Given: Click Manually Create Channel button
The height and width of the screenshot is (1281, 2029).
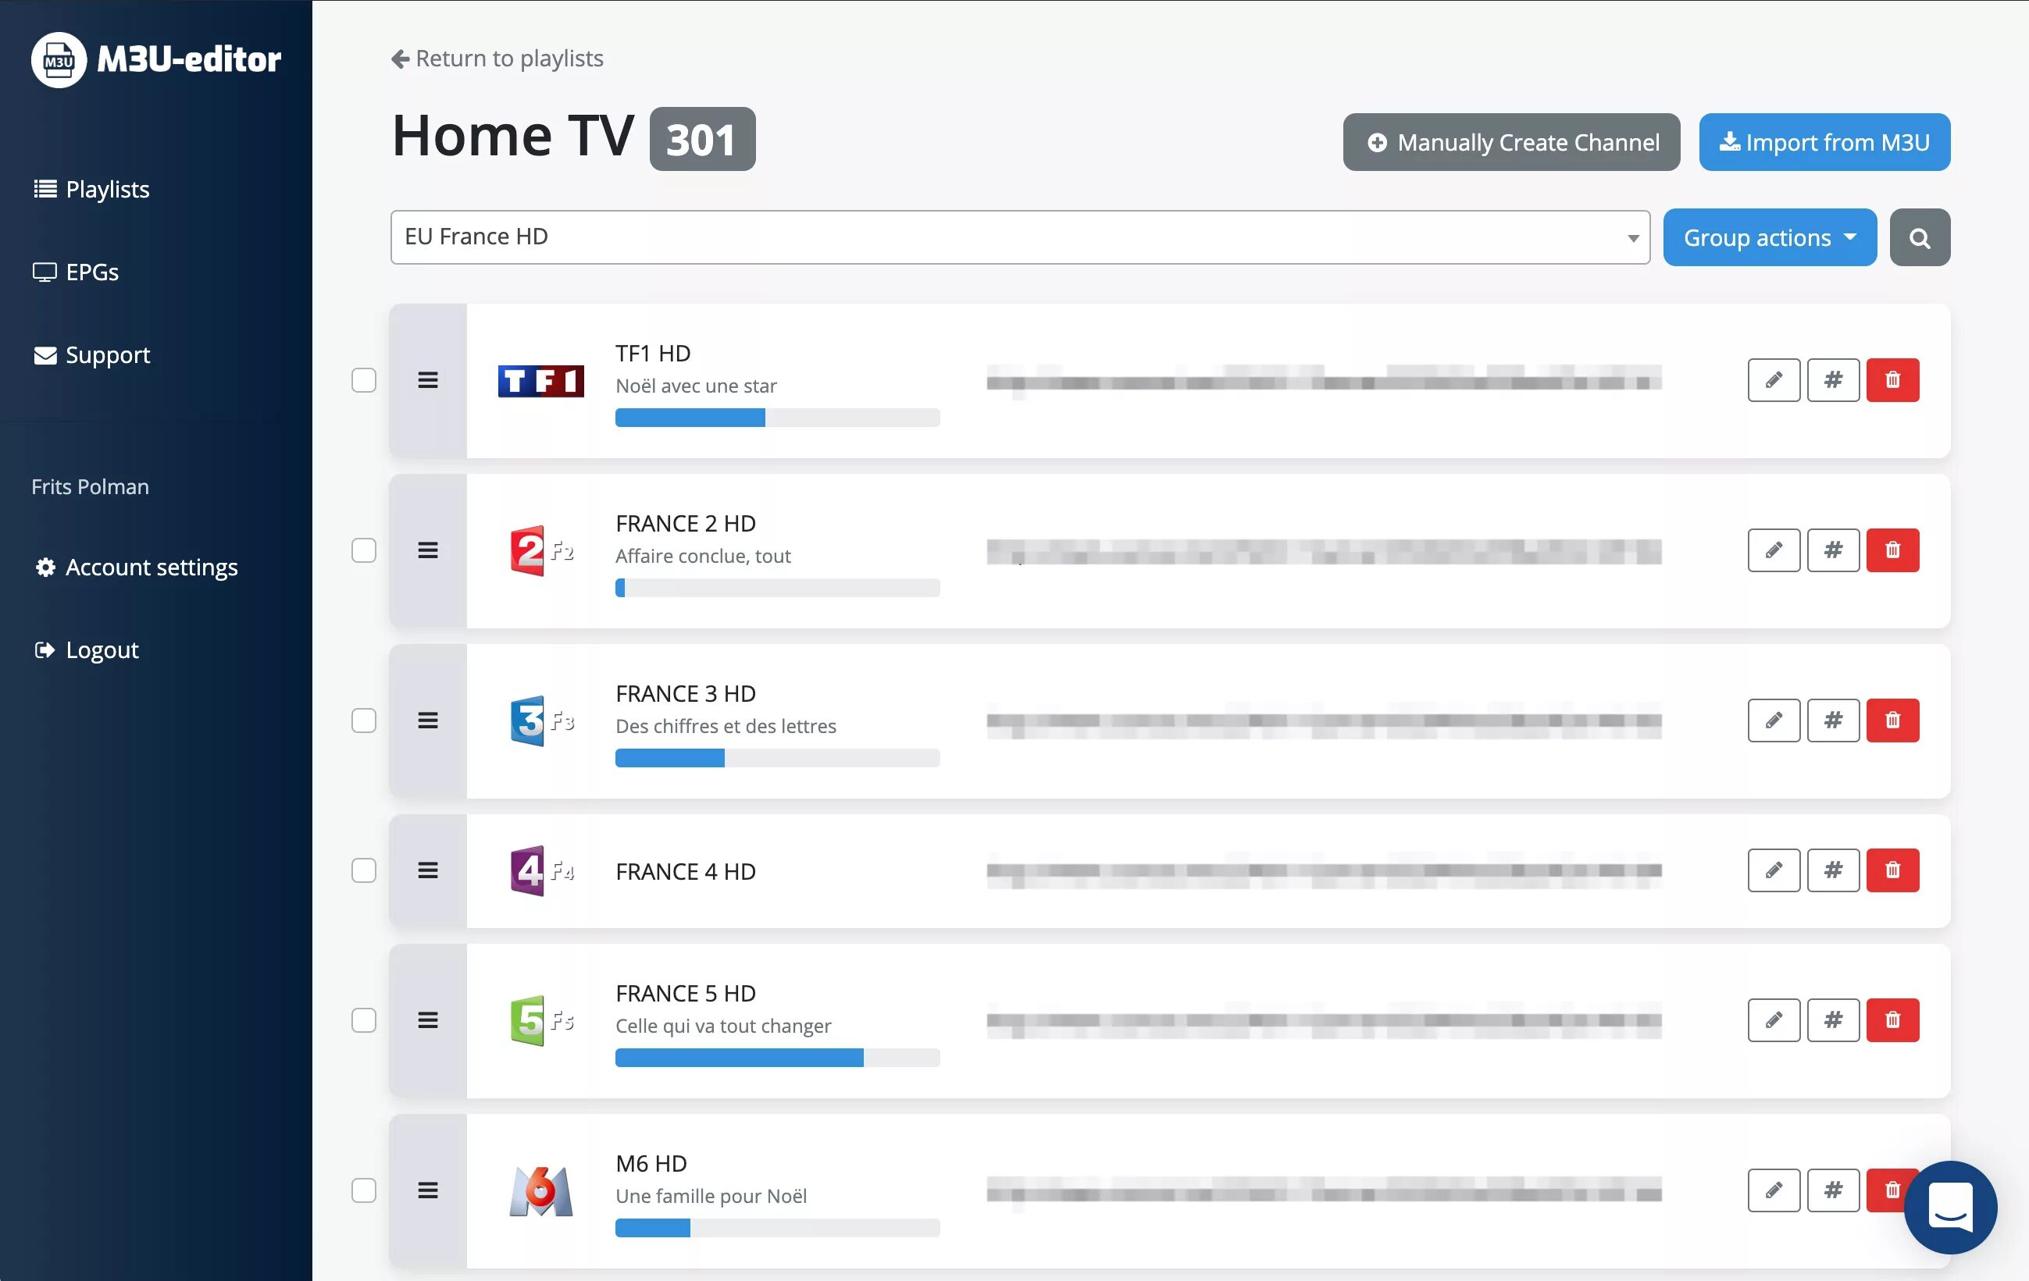Looking at the screenshot, I should pos(1512,141).
